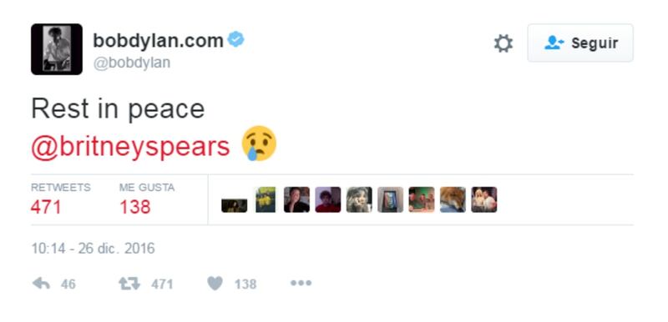Image resolution: width=668 pixels, height=322 pixels.
Task: Open the @bobdylan handle link
Action: [132, 63]
